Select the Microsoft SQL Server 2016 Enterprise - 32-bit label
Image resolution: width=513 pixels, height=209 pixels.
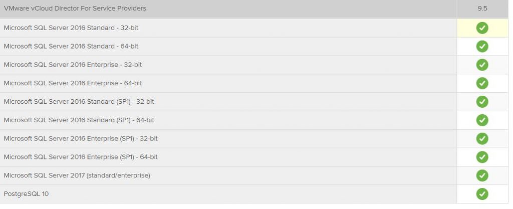(73, 65)
